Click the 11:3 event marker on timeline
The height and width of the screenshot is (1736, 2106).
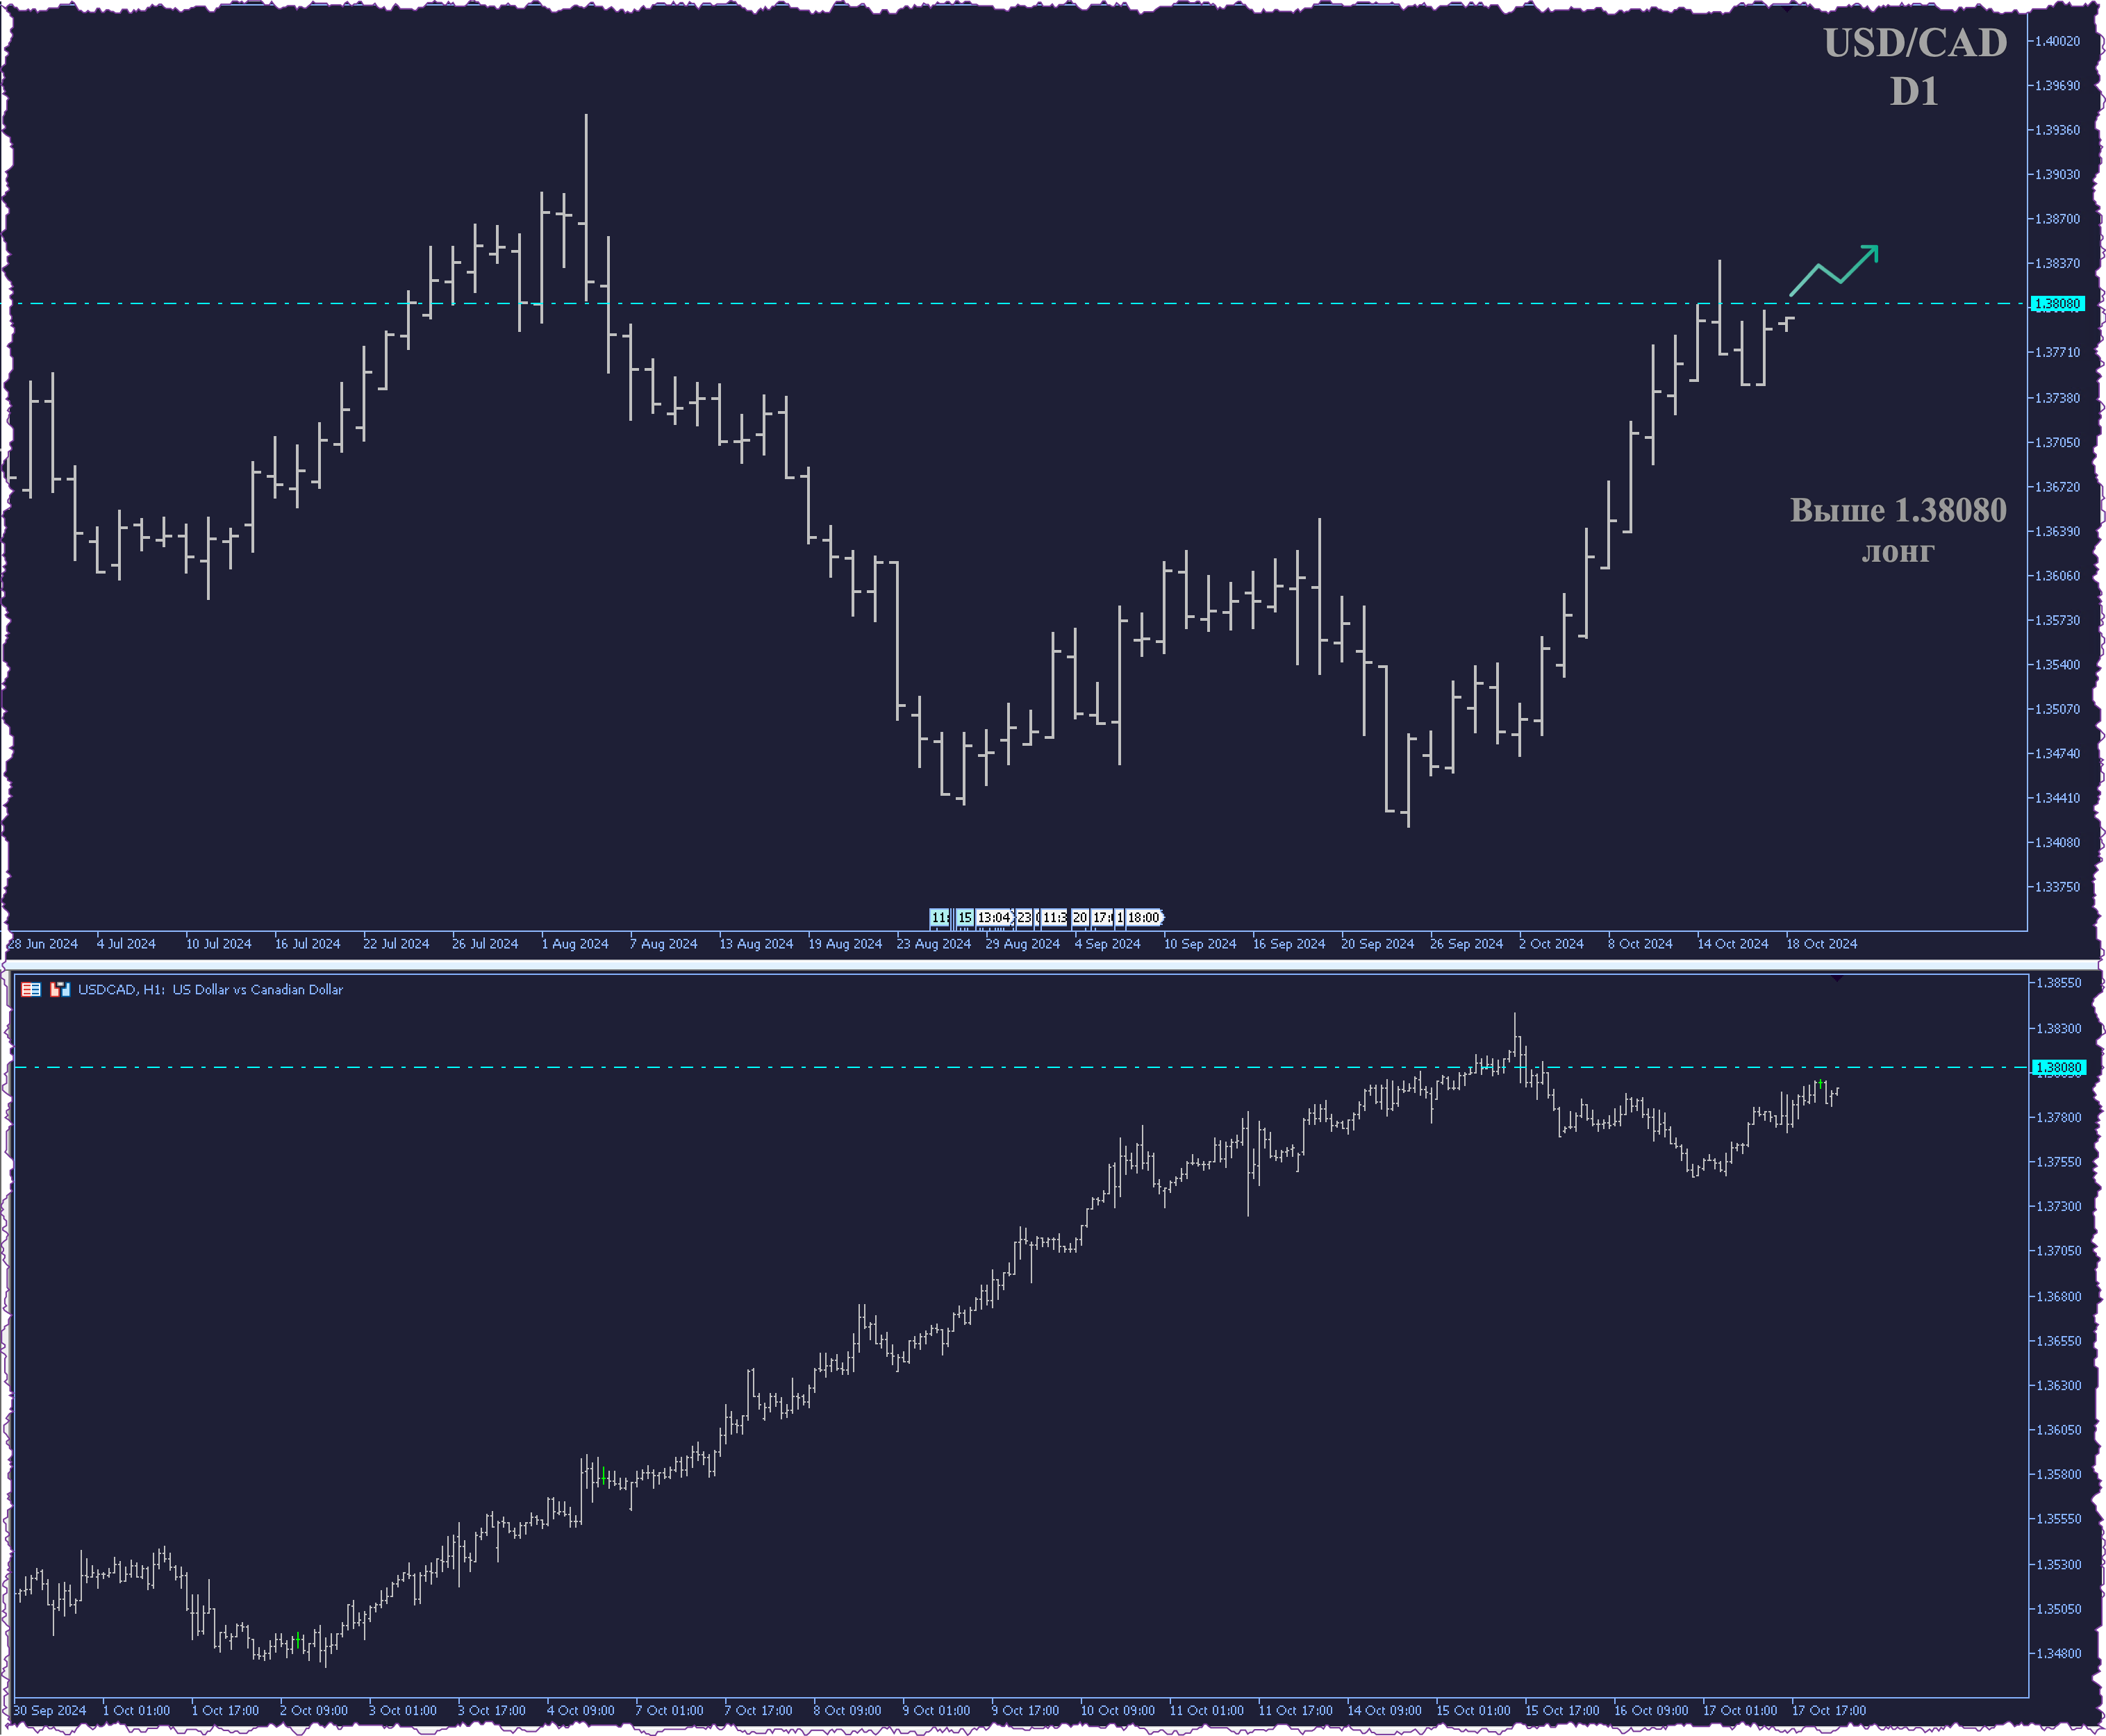(x=1055, y=917)
